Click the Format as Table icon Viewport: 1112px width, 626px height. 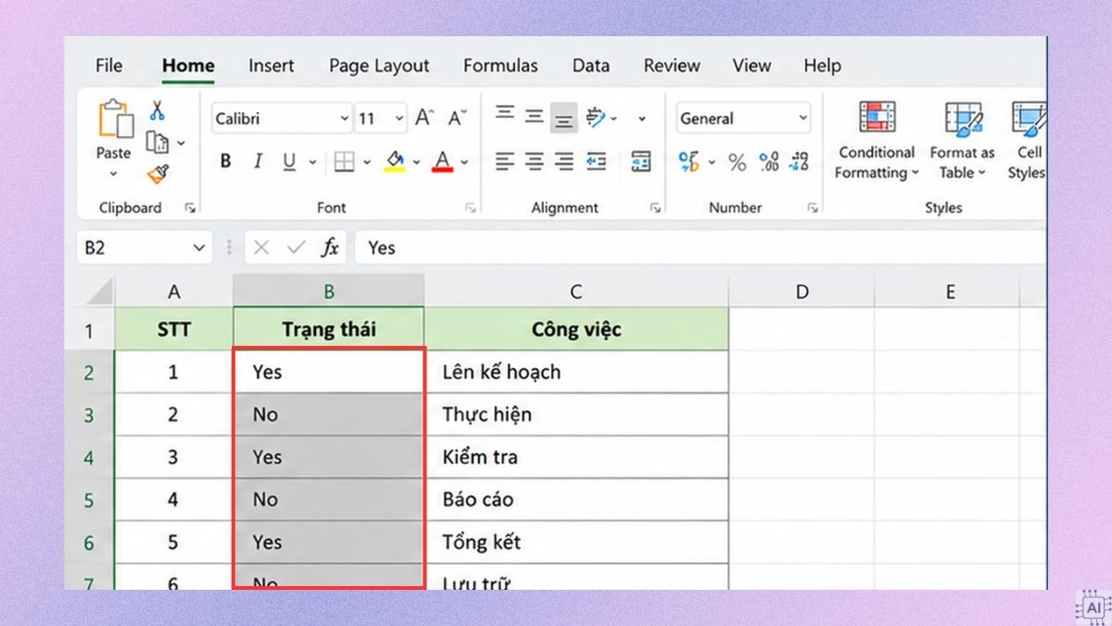click(963, 118)
